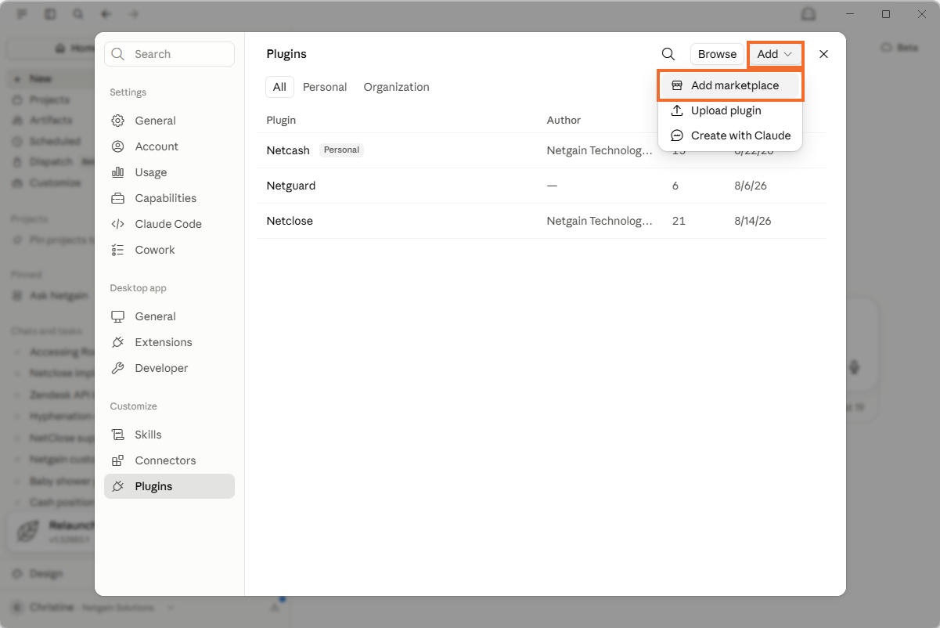Click the microphone icon behind the dialog

tap(854, 366)
